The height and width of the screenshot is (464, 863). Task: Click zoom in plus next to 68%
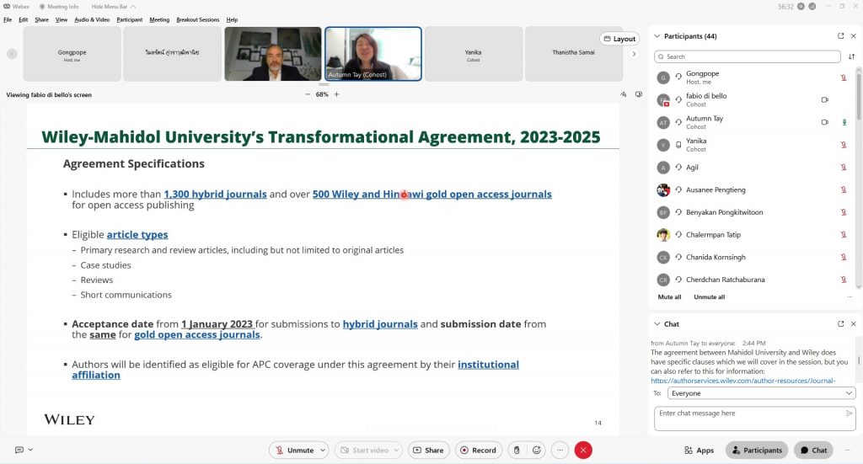tap(336, 94)
